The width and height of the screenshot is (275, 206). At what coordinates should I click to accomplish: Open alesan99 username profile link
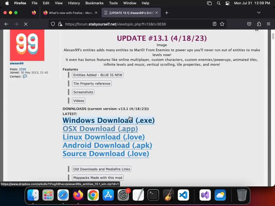(17, 63)
